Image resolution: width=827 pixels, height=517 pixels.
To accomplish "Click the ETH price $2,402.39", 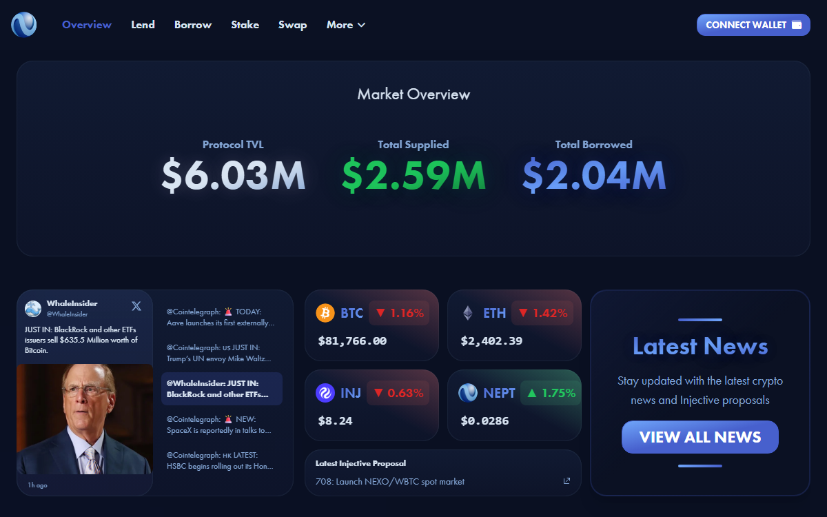I will point(491,341).
